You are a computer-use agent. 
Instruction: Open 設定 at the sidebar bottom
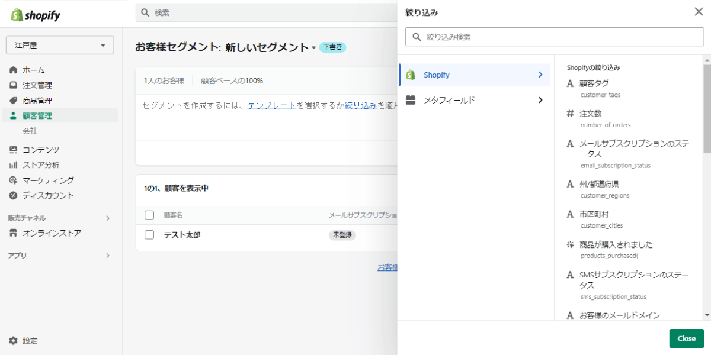[x=30, y=341]
